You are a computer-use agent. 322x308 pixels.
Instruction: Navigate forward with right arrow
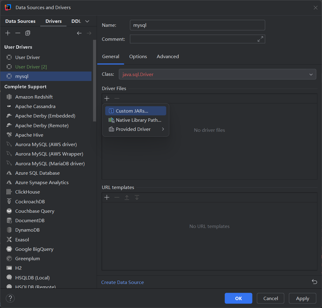tap(89, 33)
